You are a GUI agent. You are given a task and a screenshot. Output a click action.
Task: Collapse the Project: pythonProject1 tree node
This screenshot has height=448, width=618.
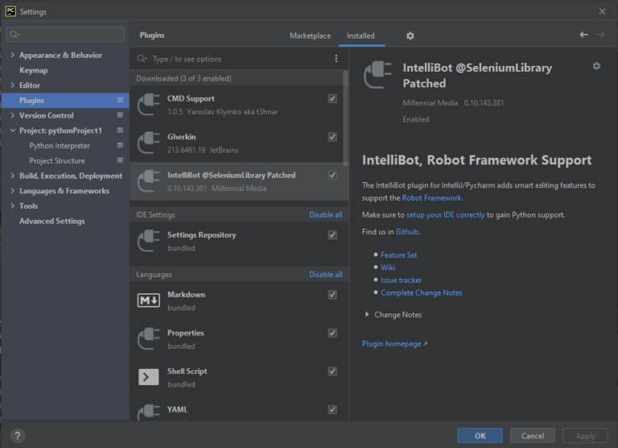tap(13, 131)
